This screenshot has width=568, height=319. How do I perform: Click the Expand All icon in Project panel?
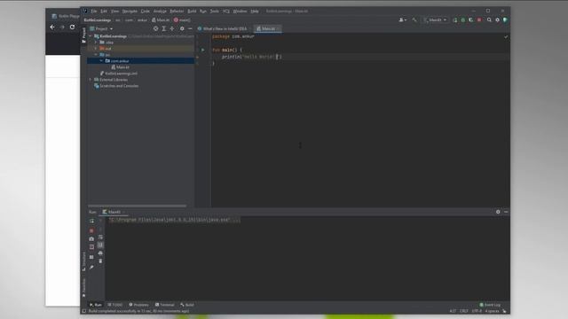coord(163,28)
